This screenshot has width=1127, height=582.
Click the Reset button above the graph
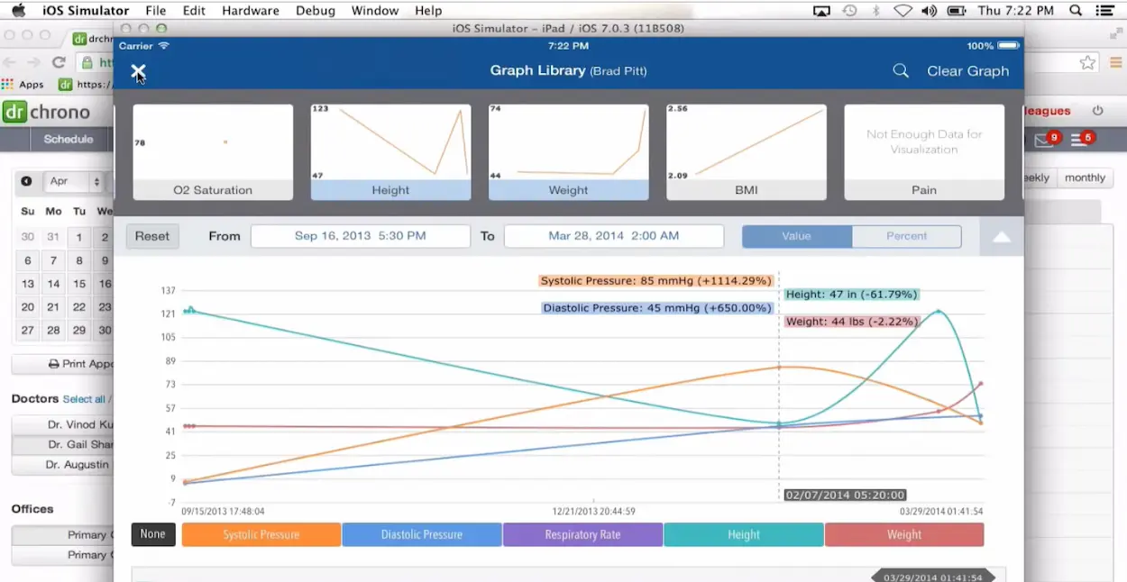(151, 235)
